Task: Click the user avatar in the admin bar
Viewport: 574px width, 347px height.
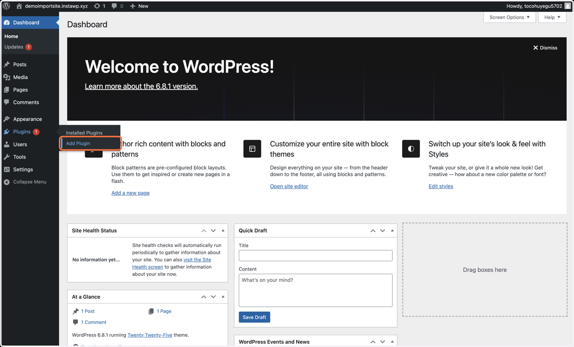Action: click(x=568, y=6)
